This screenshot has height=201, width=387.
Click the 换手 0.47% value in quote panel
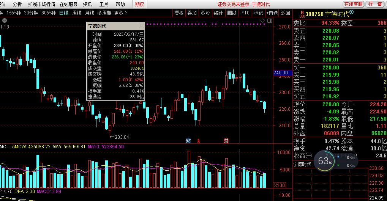332,141
